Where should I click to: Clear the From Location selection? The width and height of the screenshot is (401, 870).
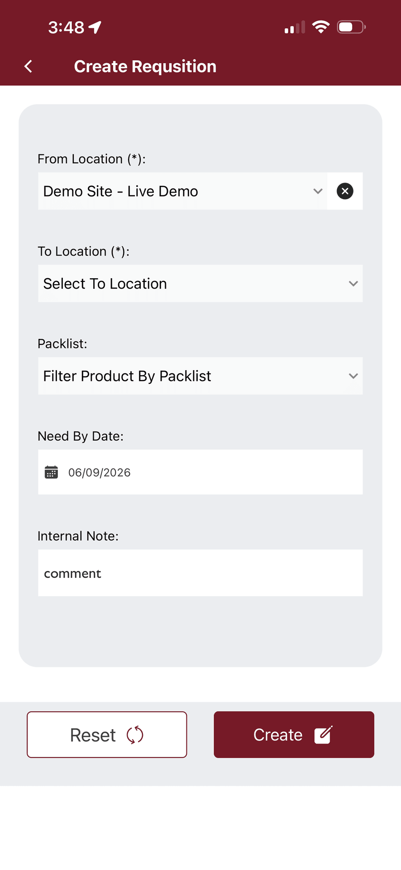[345, 191]
